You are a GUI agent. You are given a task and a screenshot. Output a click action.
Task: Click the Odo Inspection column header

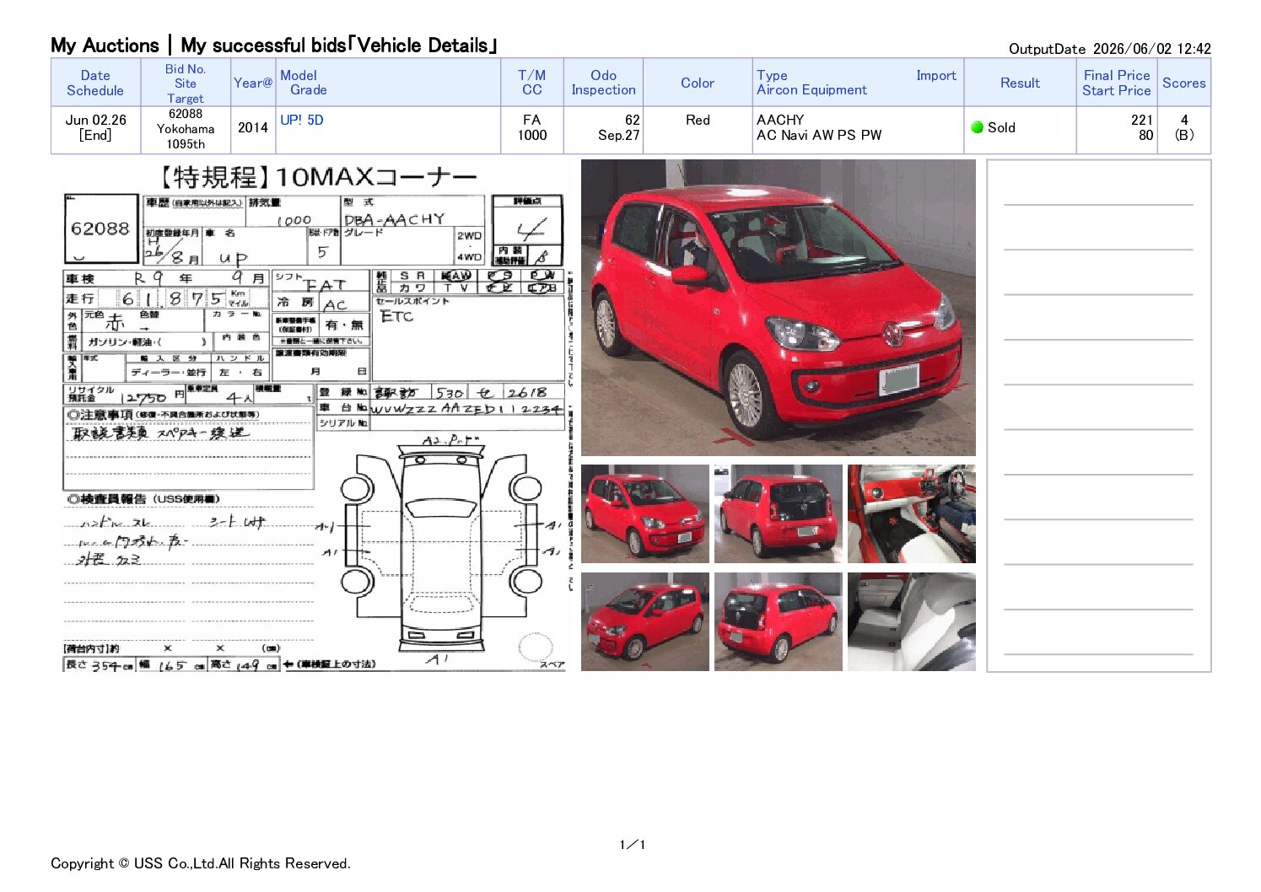click(603, 83)
